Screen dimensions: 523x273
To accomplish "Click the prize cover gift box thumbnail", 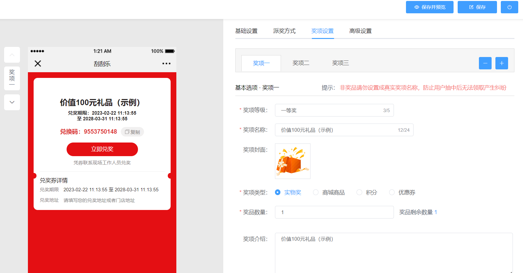I will (x=293, y=161).
